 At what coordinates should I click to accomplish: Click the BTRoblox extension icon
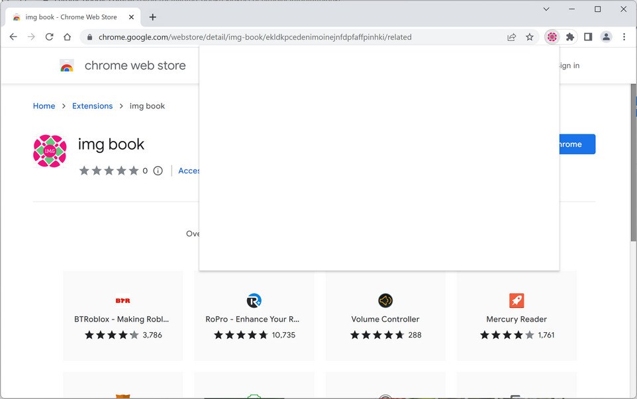click(122, 301)
